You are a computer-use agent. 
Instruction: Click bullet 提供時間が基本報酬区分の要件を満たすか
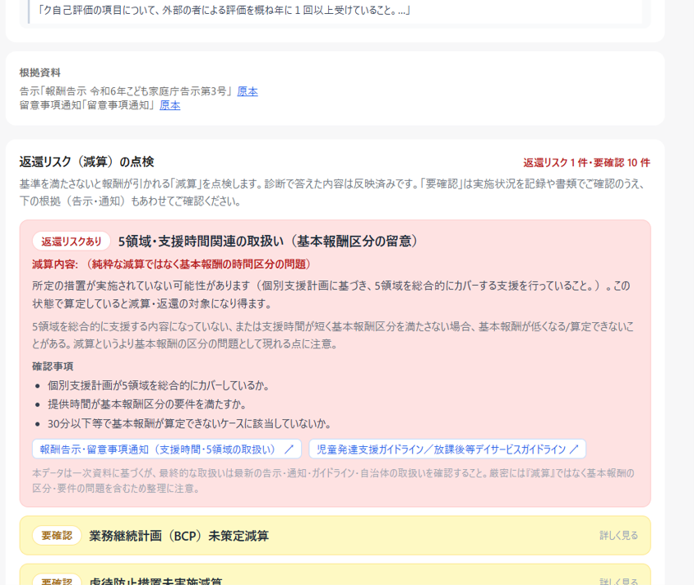pos(147,404)
